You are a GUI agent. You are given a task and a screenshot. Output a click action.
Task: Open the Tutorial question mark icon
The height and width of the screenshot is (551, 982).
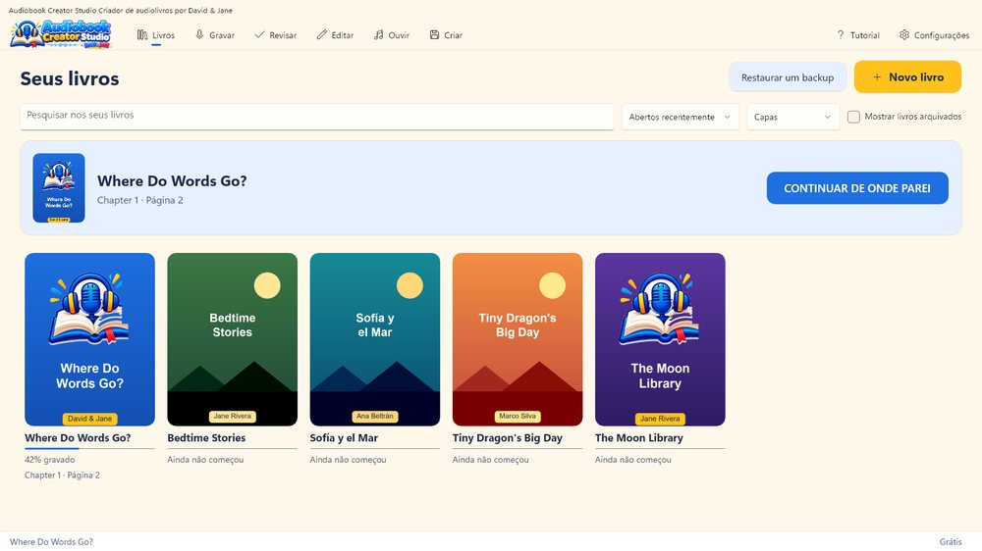[x=841, y=35]
